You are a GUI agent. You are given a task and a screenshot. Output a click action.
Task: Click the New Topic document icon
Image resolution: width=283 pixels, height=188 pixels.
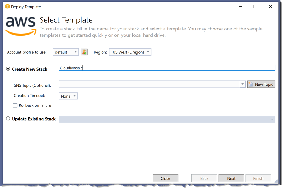[x=251, y=84]
